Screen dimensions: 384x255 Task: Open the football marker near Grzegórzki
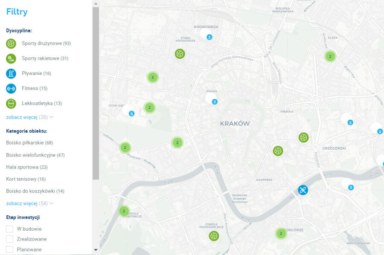click(303, 137)
